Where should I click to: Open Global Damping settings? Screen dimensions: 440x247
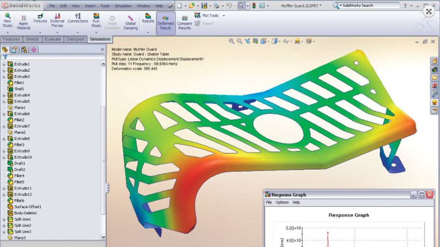coord(130,23)
